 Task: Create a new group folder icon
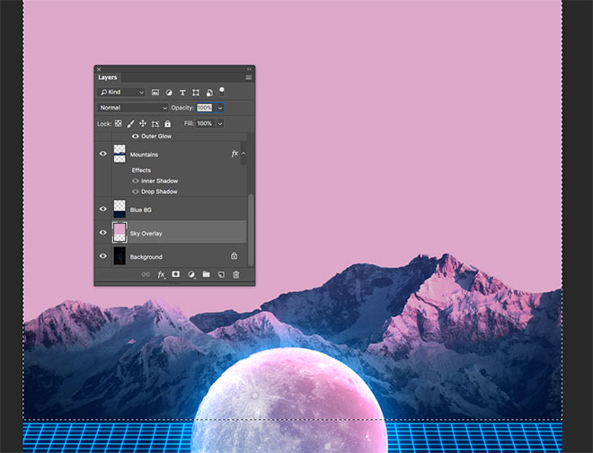pyautogui.click(x=206, y=274)
